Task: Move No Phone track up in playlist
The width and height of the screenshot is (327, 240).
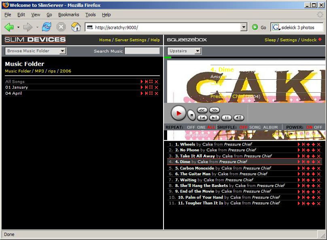Action: click(x=308, y=150)
